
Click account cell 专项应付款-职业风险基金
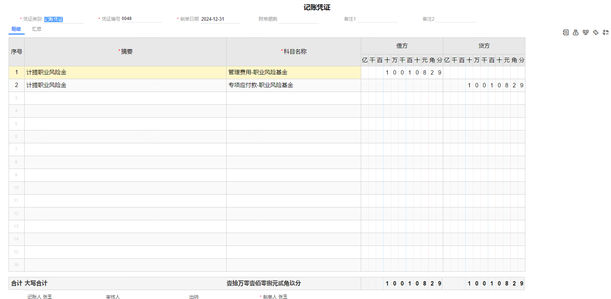click(293, 85)
